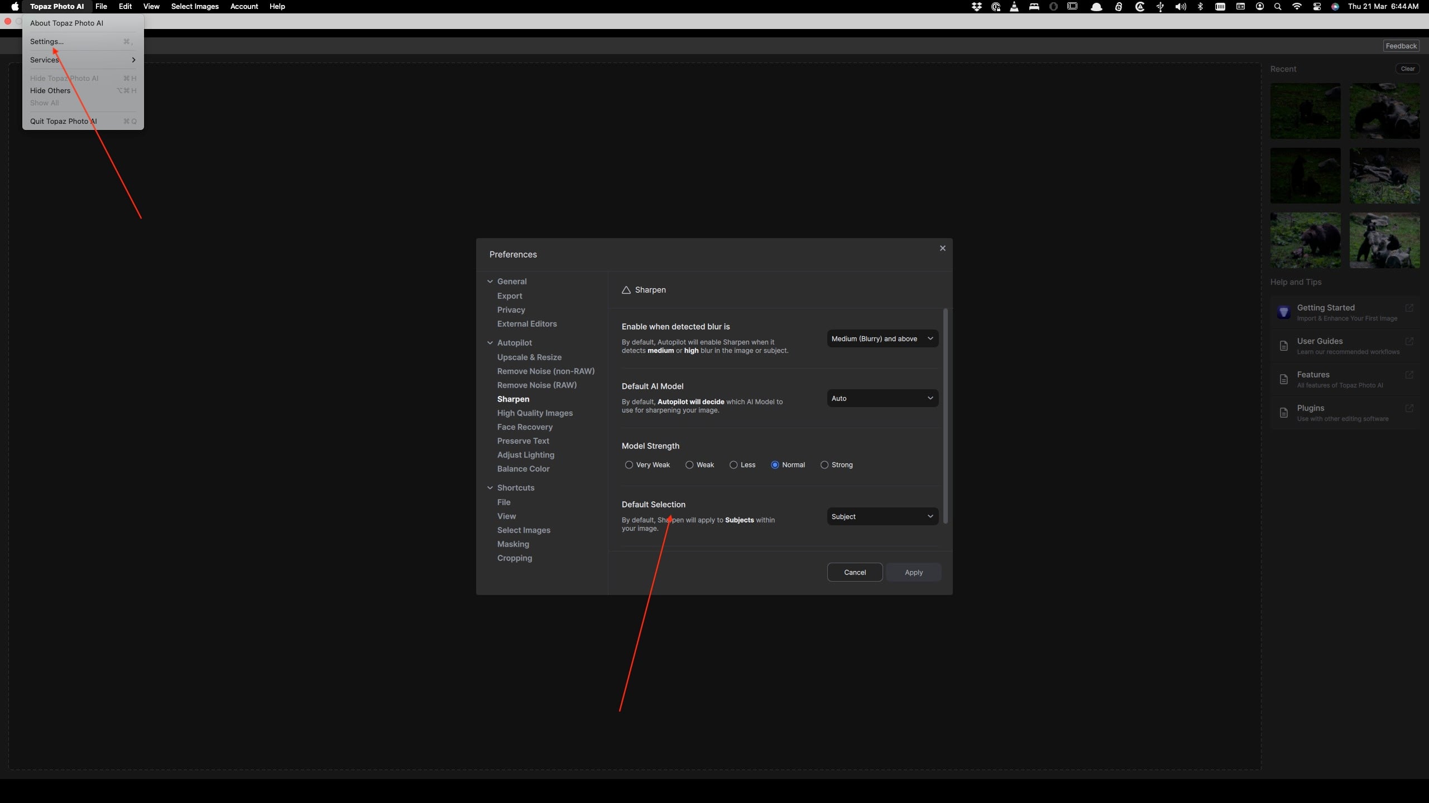The width and height of the screenshot is (1429, 803).
Task: Click the Cancel button in Preferences
Action: pyautogui.click(x=855, y=573)
